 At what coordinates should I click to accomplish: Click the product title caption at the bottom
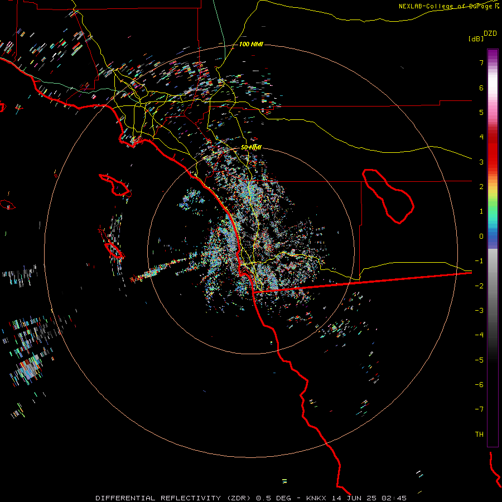[251, 498]
